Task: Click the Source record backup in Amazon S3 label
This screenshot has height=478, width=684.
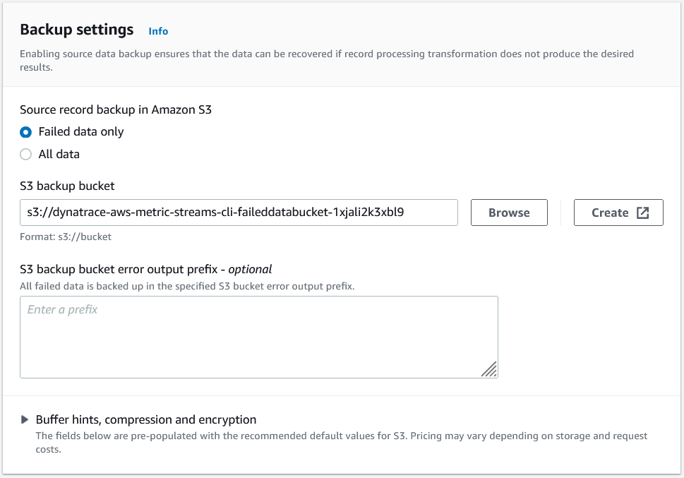Action: coord(116,109)
